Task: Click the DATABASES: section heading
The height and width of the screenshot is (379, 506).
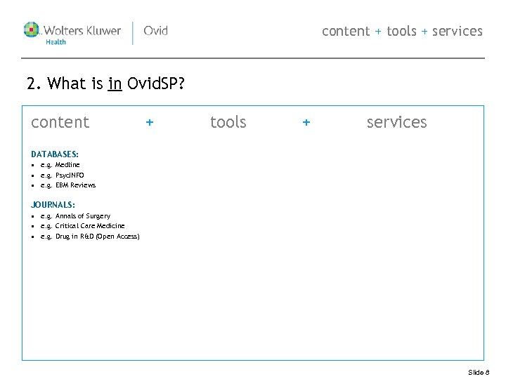Action: click(x=55, y=154)
